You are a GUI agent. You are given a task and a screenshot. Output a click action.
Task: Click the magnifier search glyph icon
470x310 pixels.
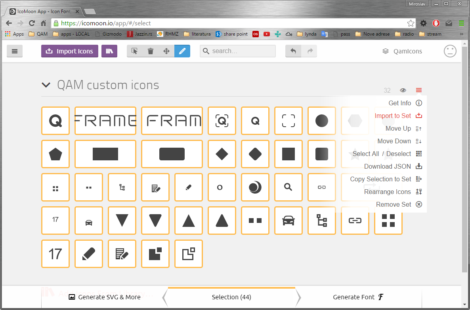click(288, 187)
